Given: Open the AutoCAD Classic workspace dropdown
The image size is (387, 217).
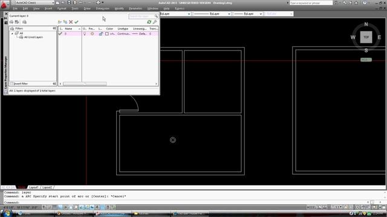Looking at the screenshot, I should 33,2.
